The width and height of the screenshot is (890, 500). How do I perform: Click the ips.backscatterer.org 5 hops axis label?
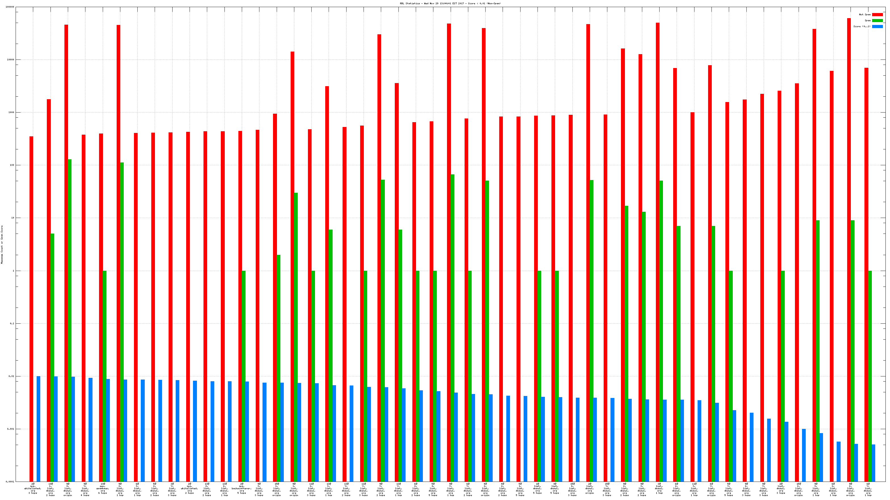(x=242, y=489)
